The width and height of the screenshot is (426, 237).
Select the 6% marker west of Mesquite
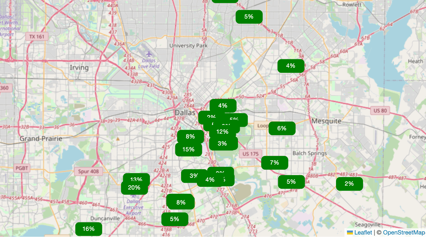tap(282, 128)
